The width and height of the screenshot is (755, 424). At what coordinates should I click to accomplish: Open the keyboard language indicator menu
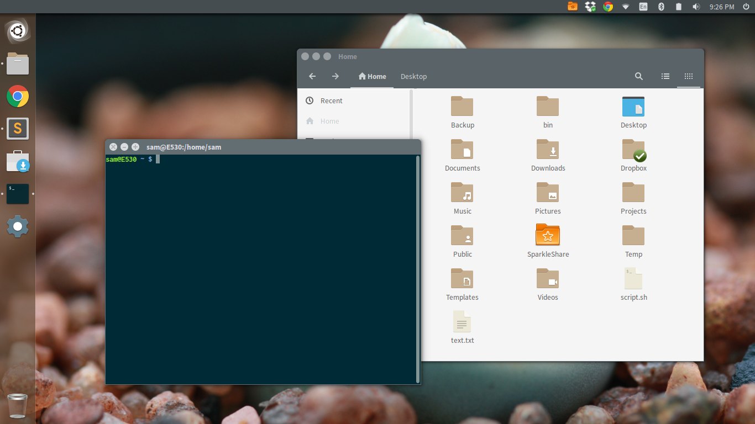pos(643,7)
